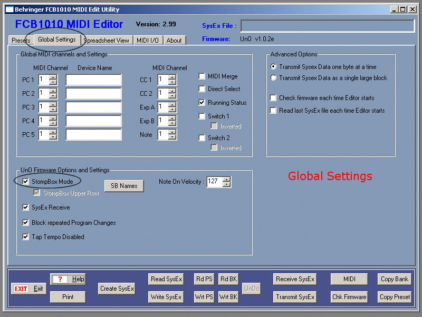
Task: Click the Read SysEx button
Action: tap(166, 280)
